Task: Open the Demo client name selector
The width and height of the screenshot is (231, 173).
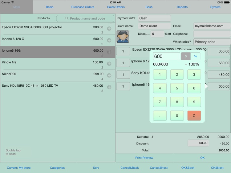Action: [154, 26]
